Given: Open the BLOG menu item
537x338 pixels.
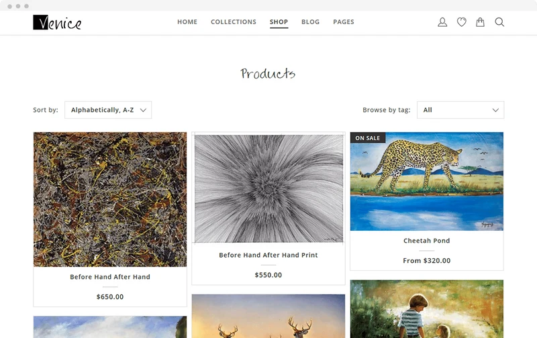Looking at the screenshot, I should (310, 22).
